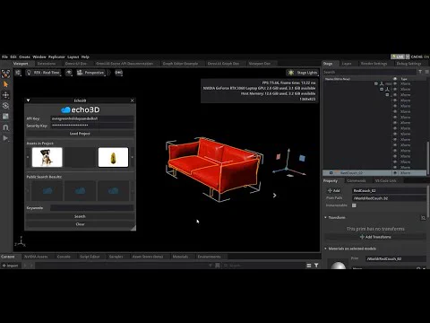Click the selection mode icon atop left toolbar

(5, 74)
